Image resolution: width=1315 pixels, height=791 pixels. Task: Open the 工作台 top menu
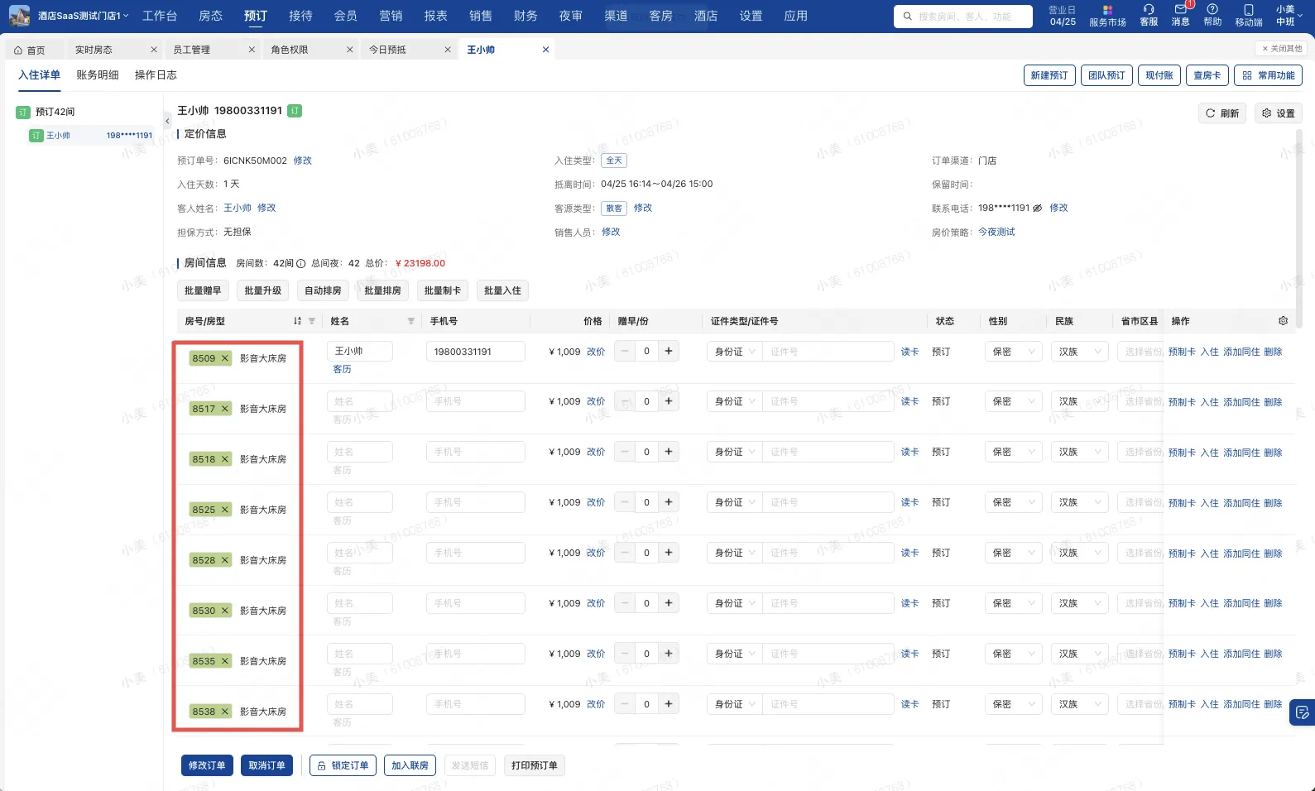point(160,16)
